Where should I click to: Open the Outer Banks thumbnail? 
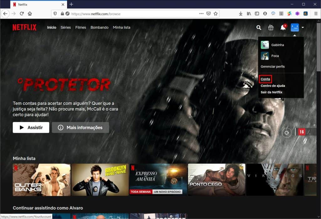click(x=42, y=180)
